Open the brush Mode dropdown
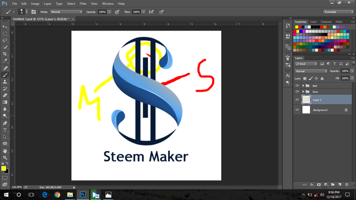 [66, 12]
